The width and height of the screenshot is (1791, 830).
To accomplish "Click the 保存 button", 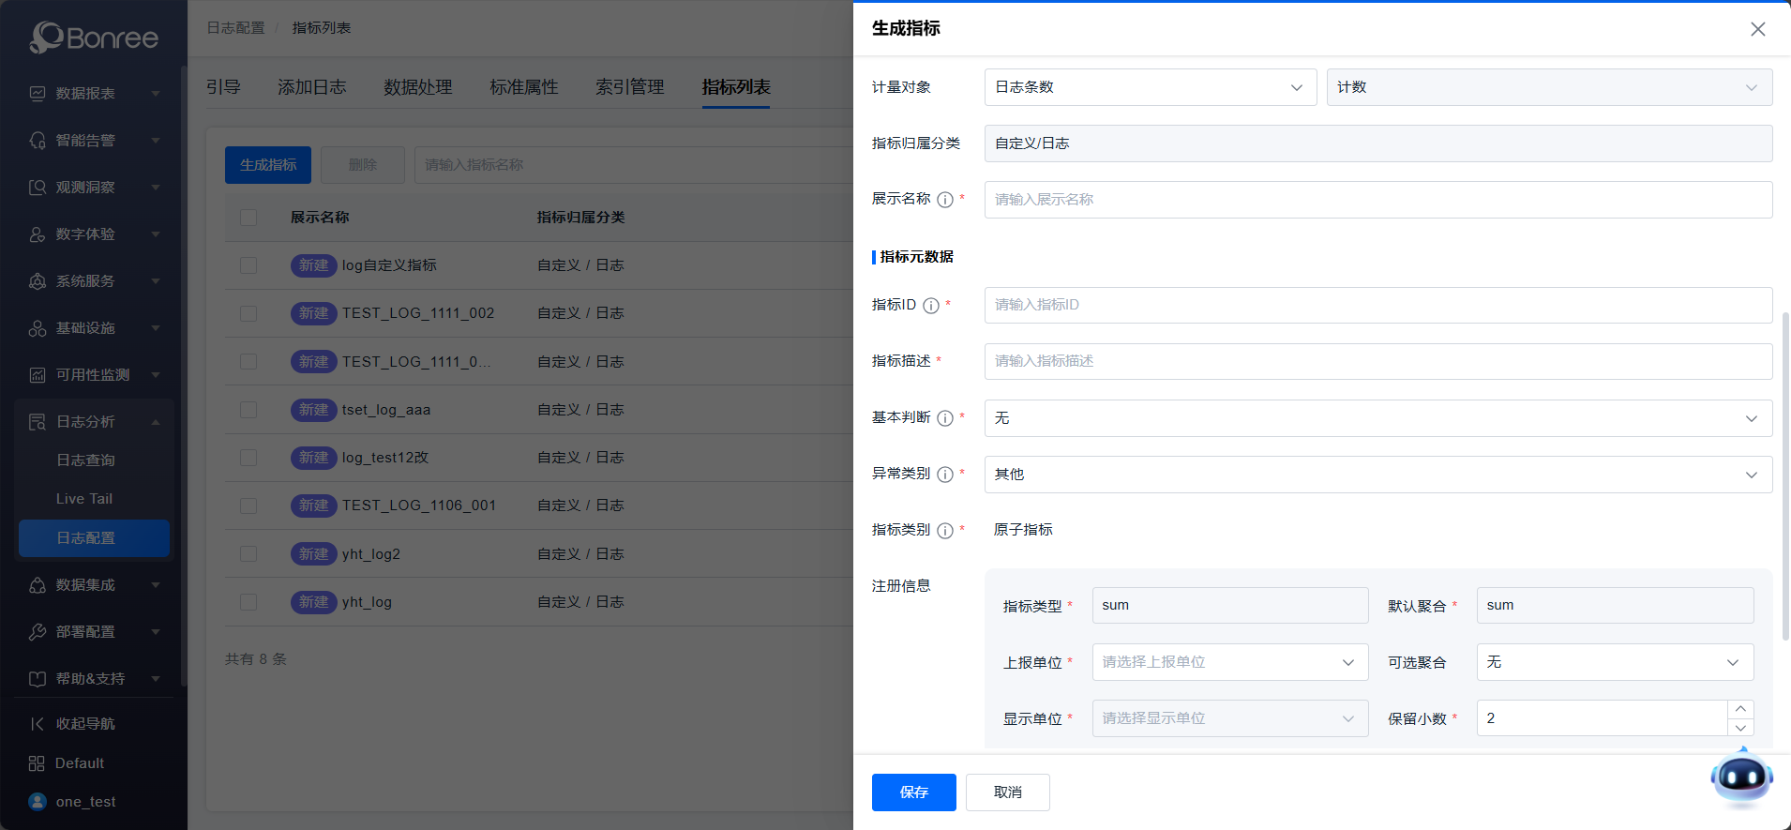I will 913,792.
